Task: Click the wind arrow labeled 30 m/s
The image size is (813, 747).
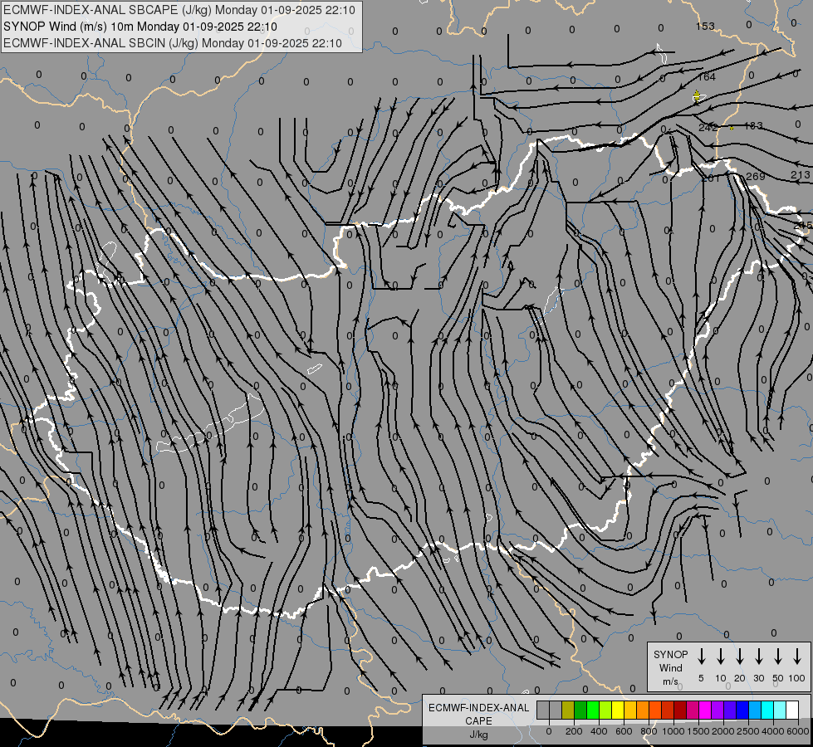Action: tap(758, 657)
